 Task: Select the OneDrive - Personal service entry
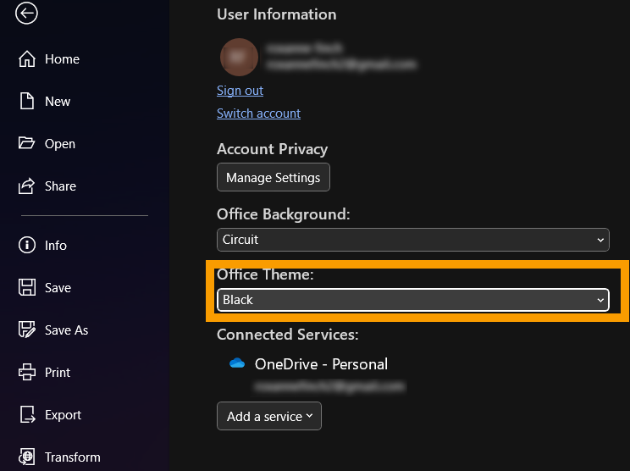(x=321, y=364)
